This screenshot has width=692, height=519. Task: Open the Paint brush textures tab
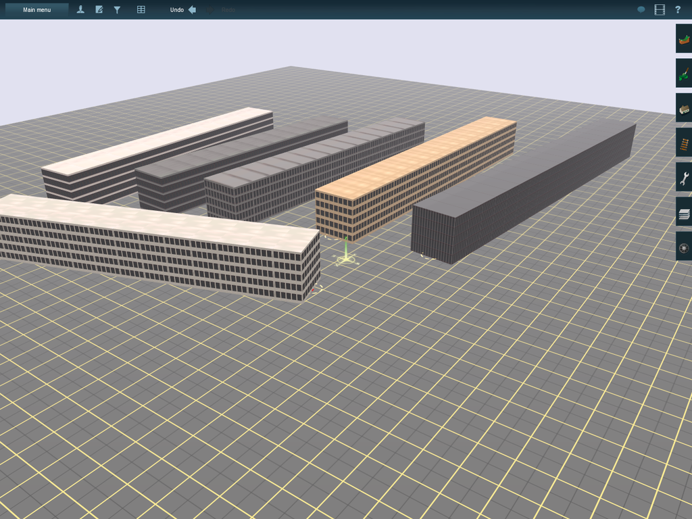click(684, 73)
